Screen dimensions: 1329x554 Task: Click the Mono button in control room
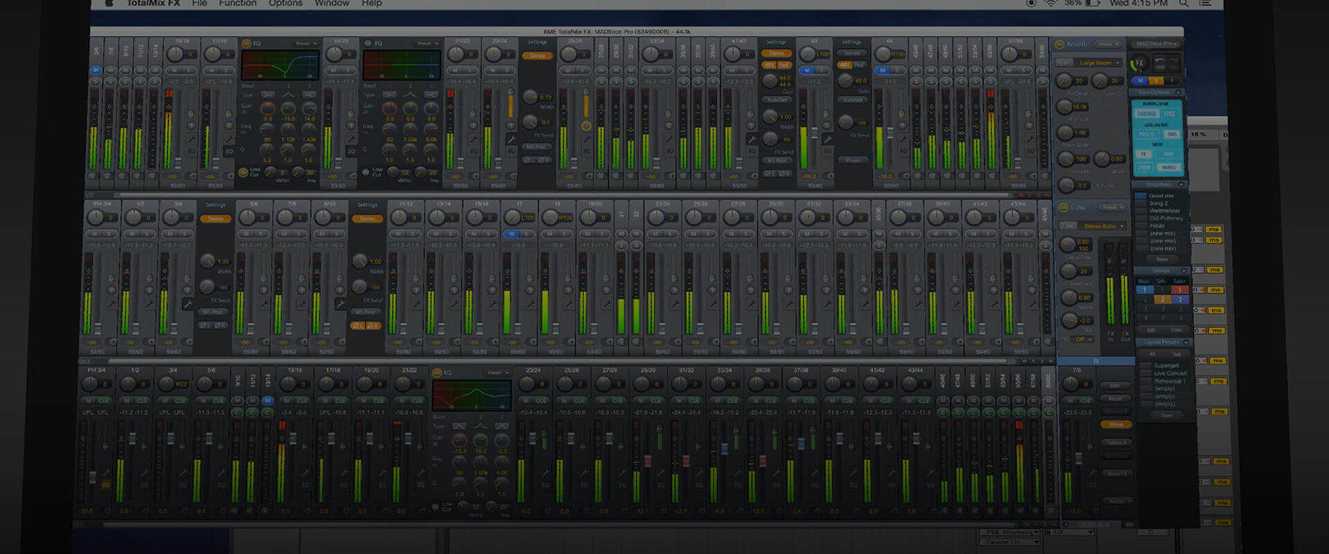(1116, 425)
